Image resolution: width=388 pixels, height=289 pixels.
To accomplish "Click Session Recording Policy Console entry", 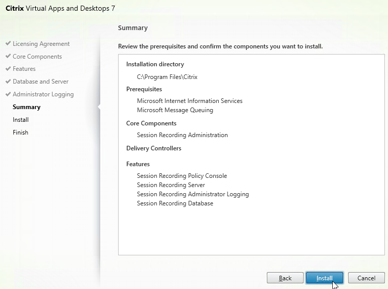I will coord(182,176).
